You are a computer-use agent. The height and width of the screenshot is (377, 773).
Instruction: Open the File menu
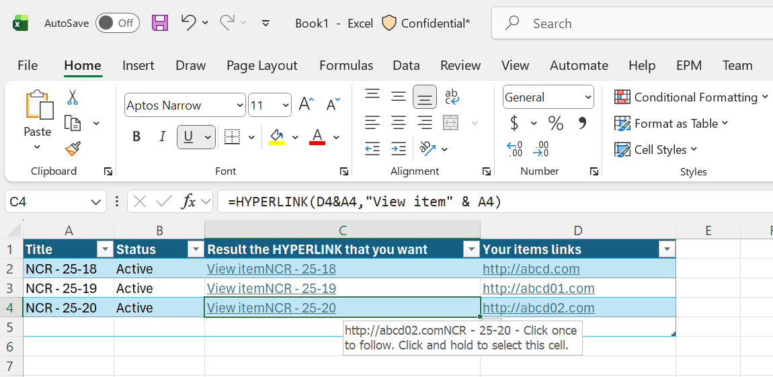coord(28,66)
